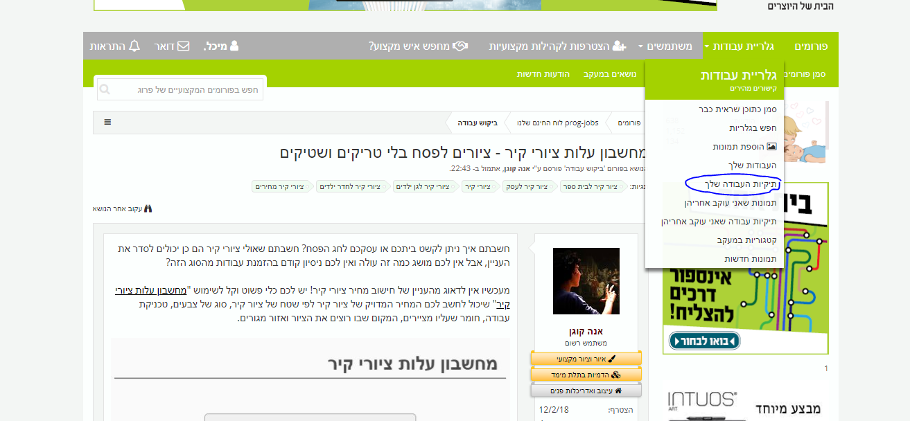
Task: Click the add-user icon for הצטרפות לקהילות מקצועיות
Action: click(x=618, y=46)
